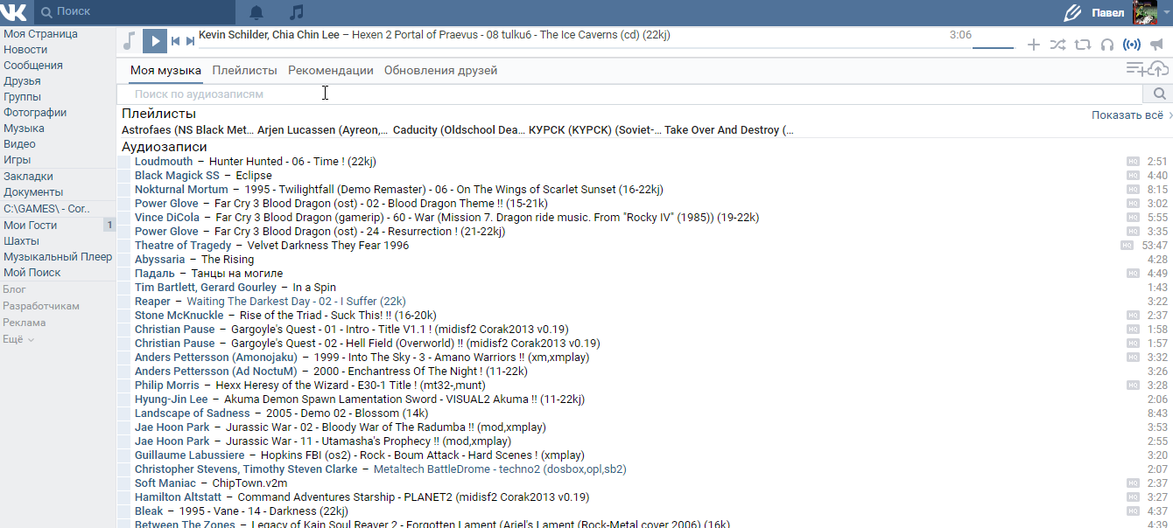Click HQ badge on Bleak track
1173x528 pixels.
pos(1134,511)
